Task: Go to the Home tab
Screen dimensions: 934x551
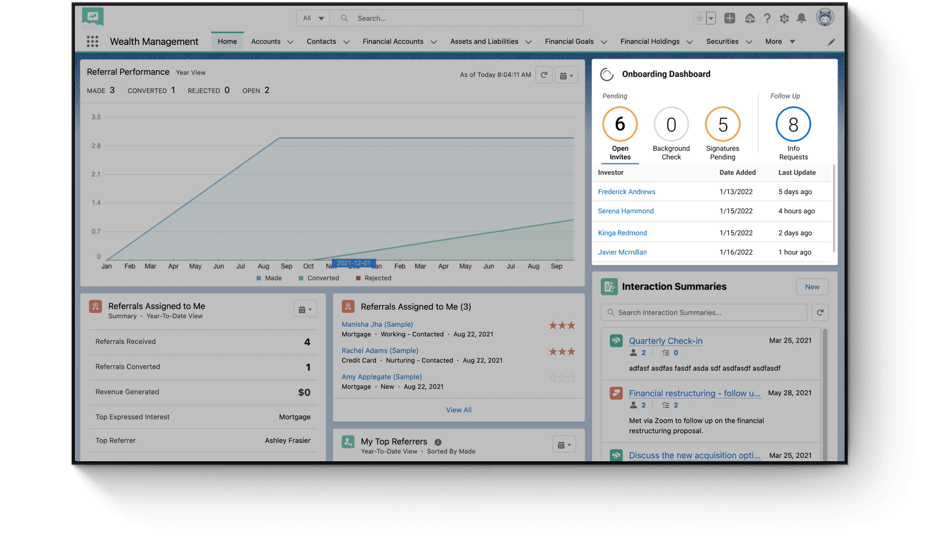Action: click(227, 42)
